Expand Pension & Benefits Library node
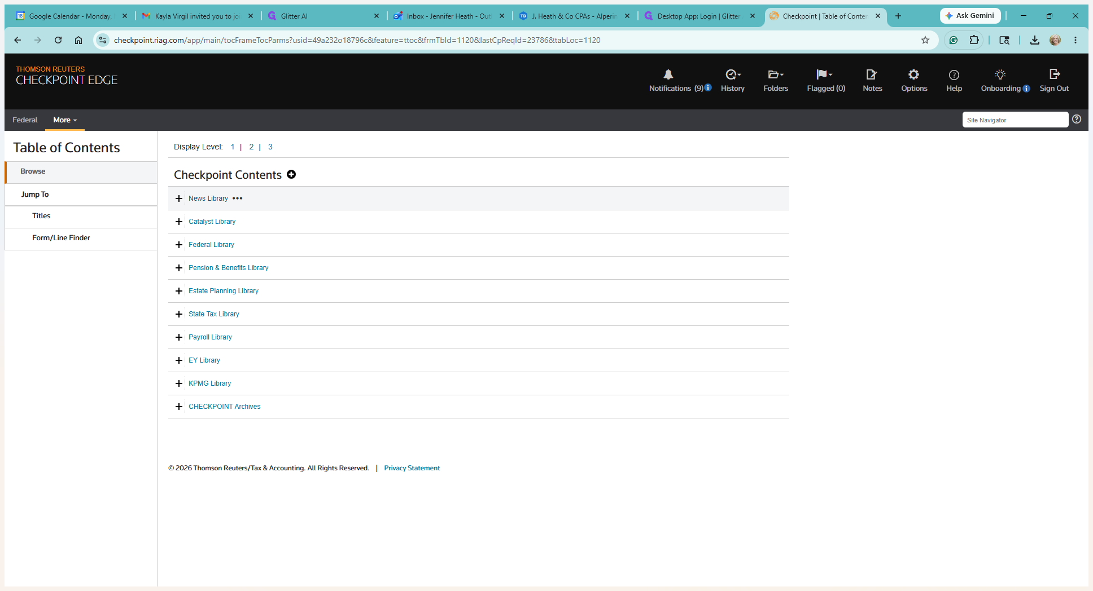Image resolution: width=1093 pixels, height=591 pixels. (x=179, y=268)
